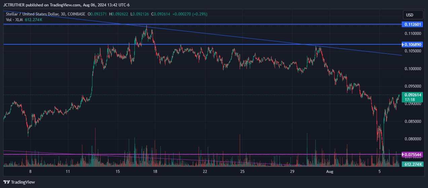Click the 0.085000 price axis label
This screenshot has height=188, width=428.
coord(413,122)
